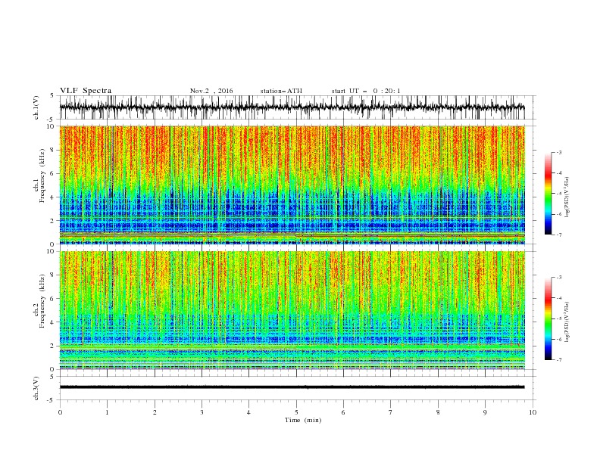Image resolution: width=600 pixels, height=463 pixels.
Task: Click the "-7" value on the ch.2 colorbar
Action: pyautogui.click(x=558, y=360)
